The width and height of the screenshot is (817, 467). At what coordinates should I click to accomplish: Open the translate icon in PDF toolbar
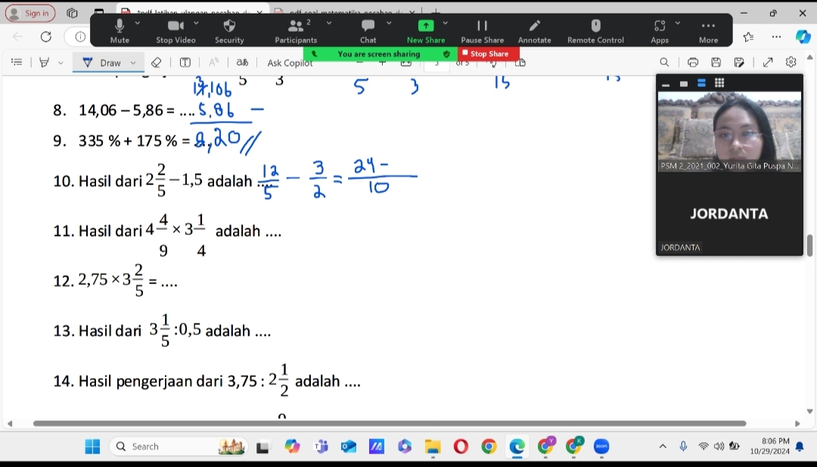(242, 63)
